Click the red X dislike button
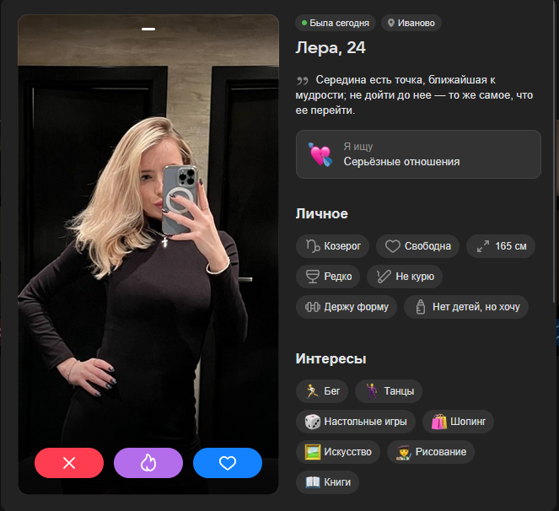Image resolution: width=559 pixels, height=511 pixels. (69, 463)
